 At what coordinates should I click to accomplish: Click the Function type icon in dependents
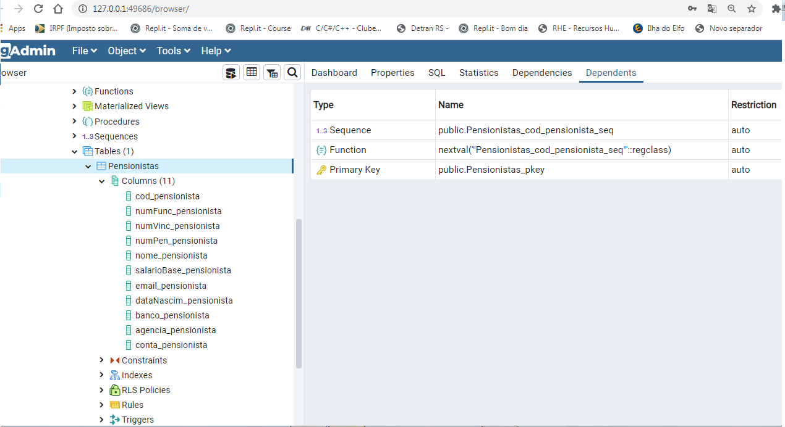(x=321, y=150)
